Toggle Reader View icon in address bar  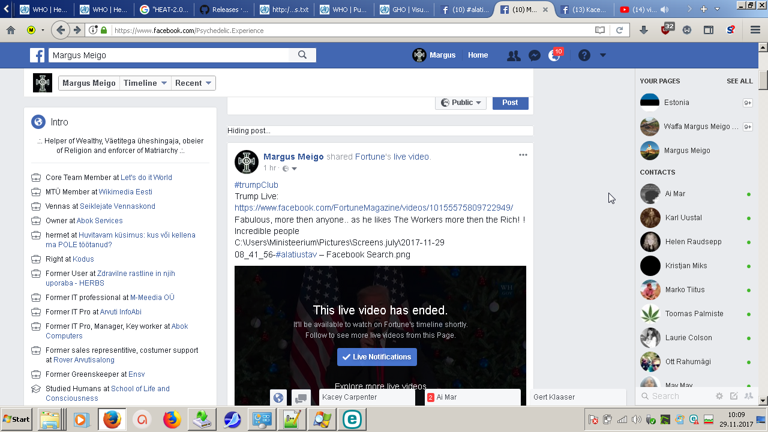[x=599, y=30]
